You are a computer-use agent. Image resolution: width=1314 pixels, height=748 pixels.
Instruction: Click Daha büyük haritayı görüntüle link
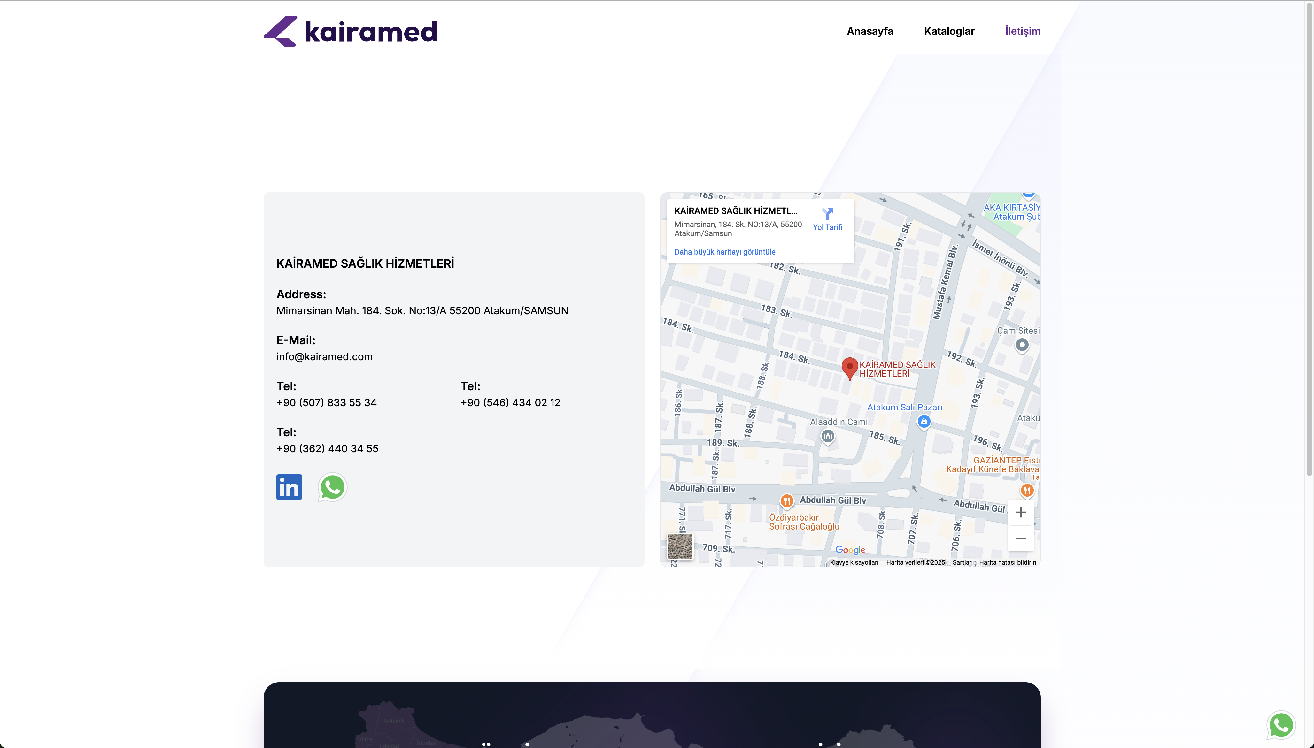(724, 252)
